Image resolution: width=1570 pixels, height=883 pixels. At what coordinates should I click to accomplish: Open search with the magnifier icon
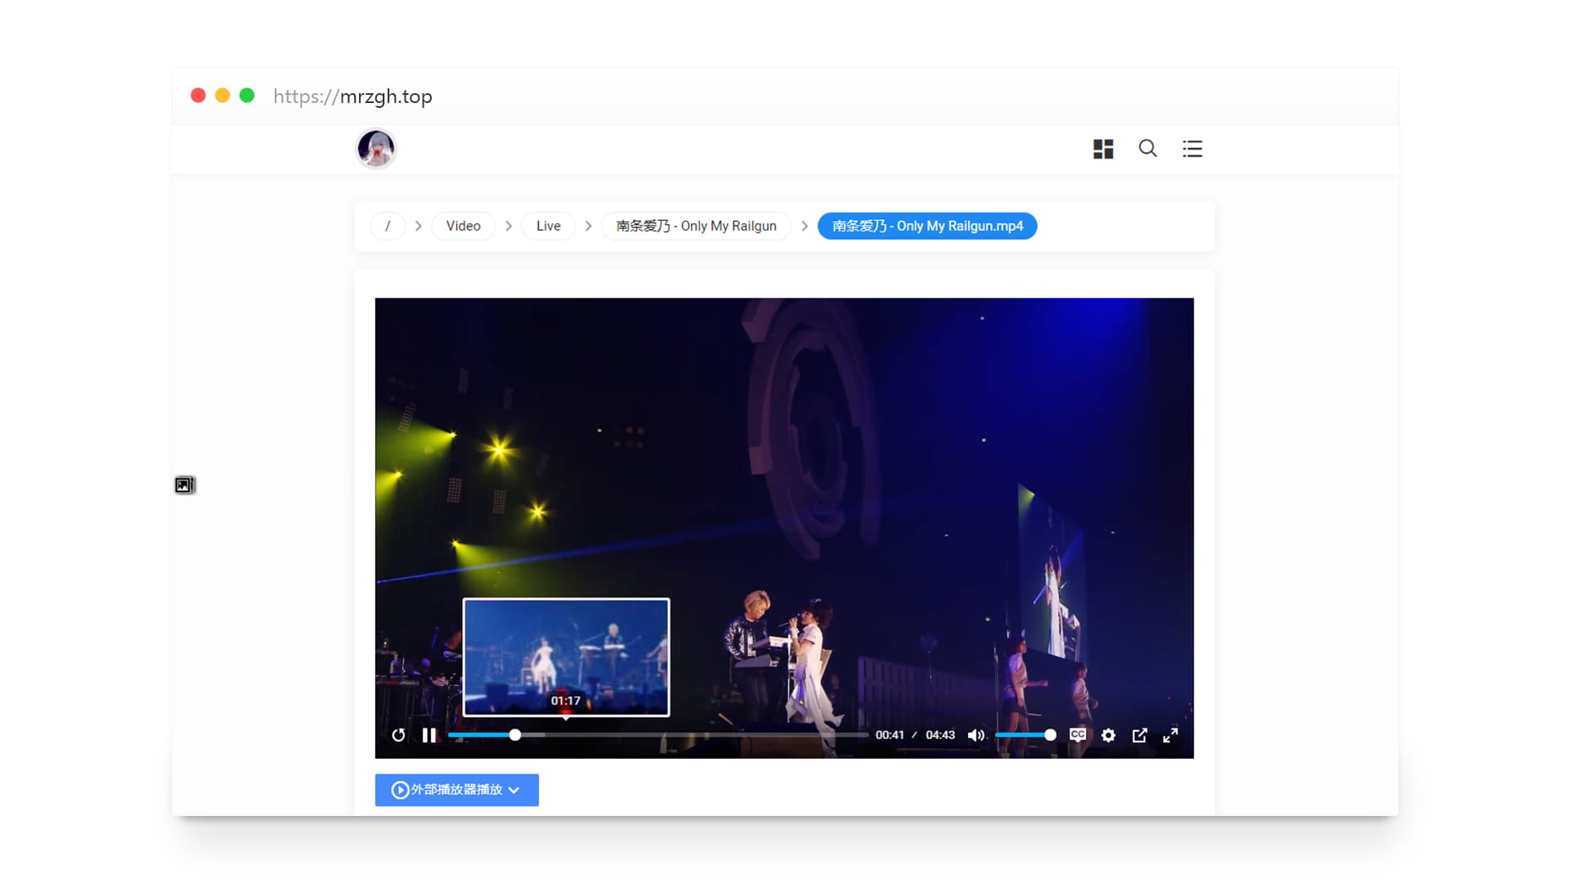(1147, 148)
